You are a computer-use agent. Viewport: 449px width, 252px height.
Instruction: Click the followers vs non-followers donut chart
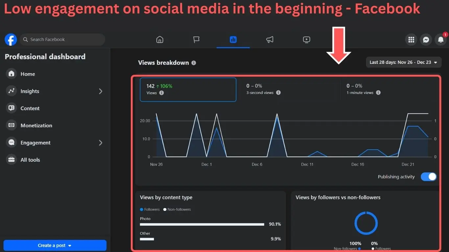366,223
